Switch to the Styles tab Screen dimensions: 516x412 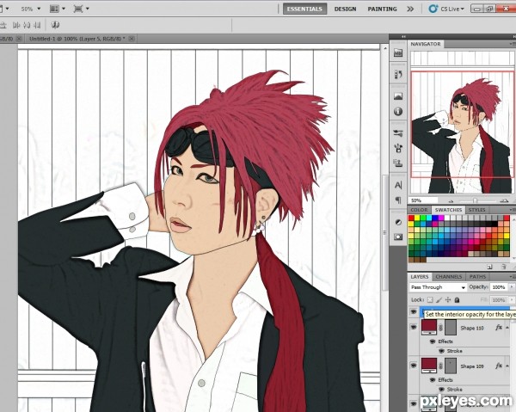pyautogui.click(x=476, y=210)
